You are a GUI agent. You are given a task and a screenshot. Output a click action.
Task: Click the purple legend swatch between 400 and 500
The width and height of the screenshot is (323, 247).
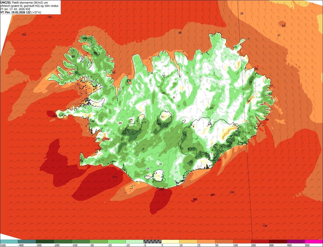[295, 241]
